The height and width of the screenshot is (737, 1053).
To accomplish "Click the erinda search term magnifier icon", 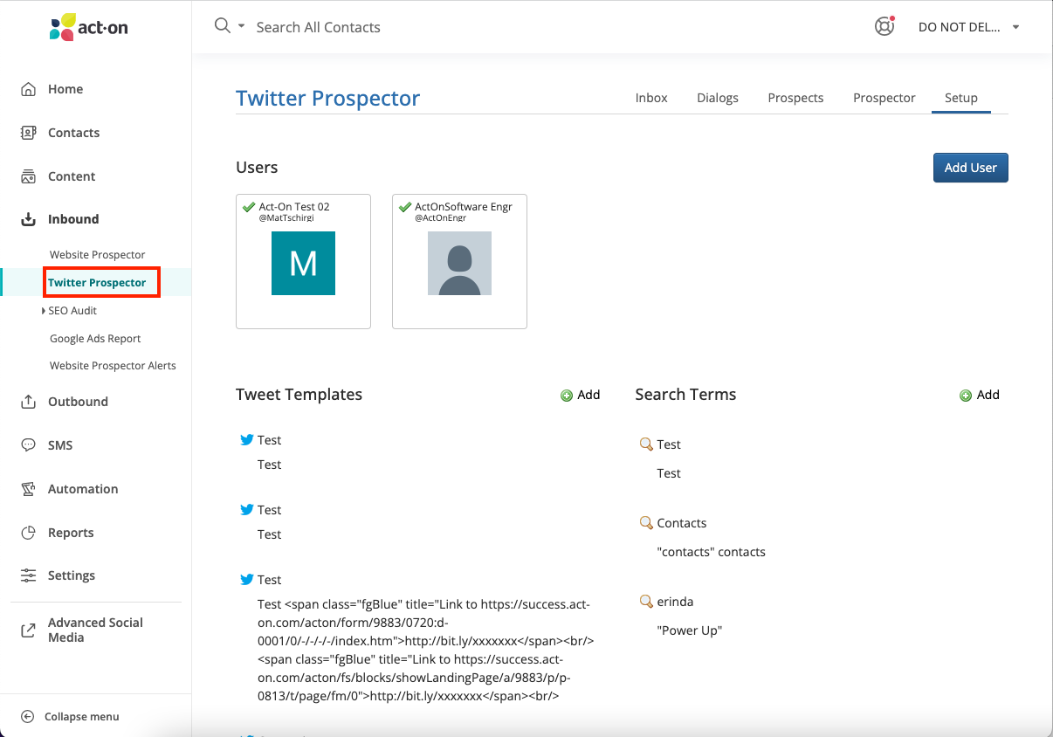I will point(646,602).
